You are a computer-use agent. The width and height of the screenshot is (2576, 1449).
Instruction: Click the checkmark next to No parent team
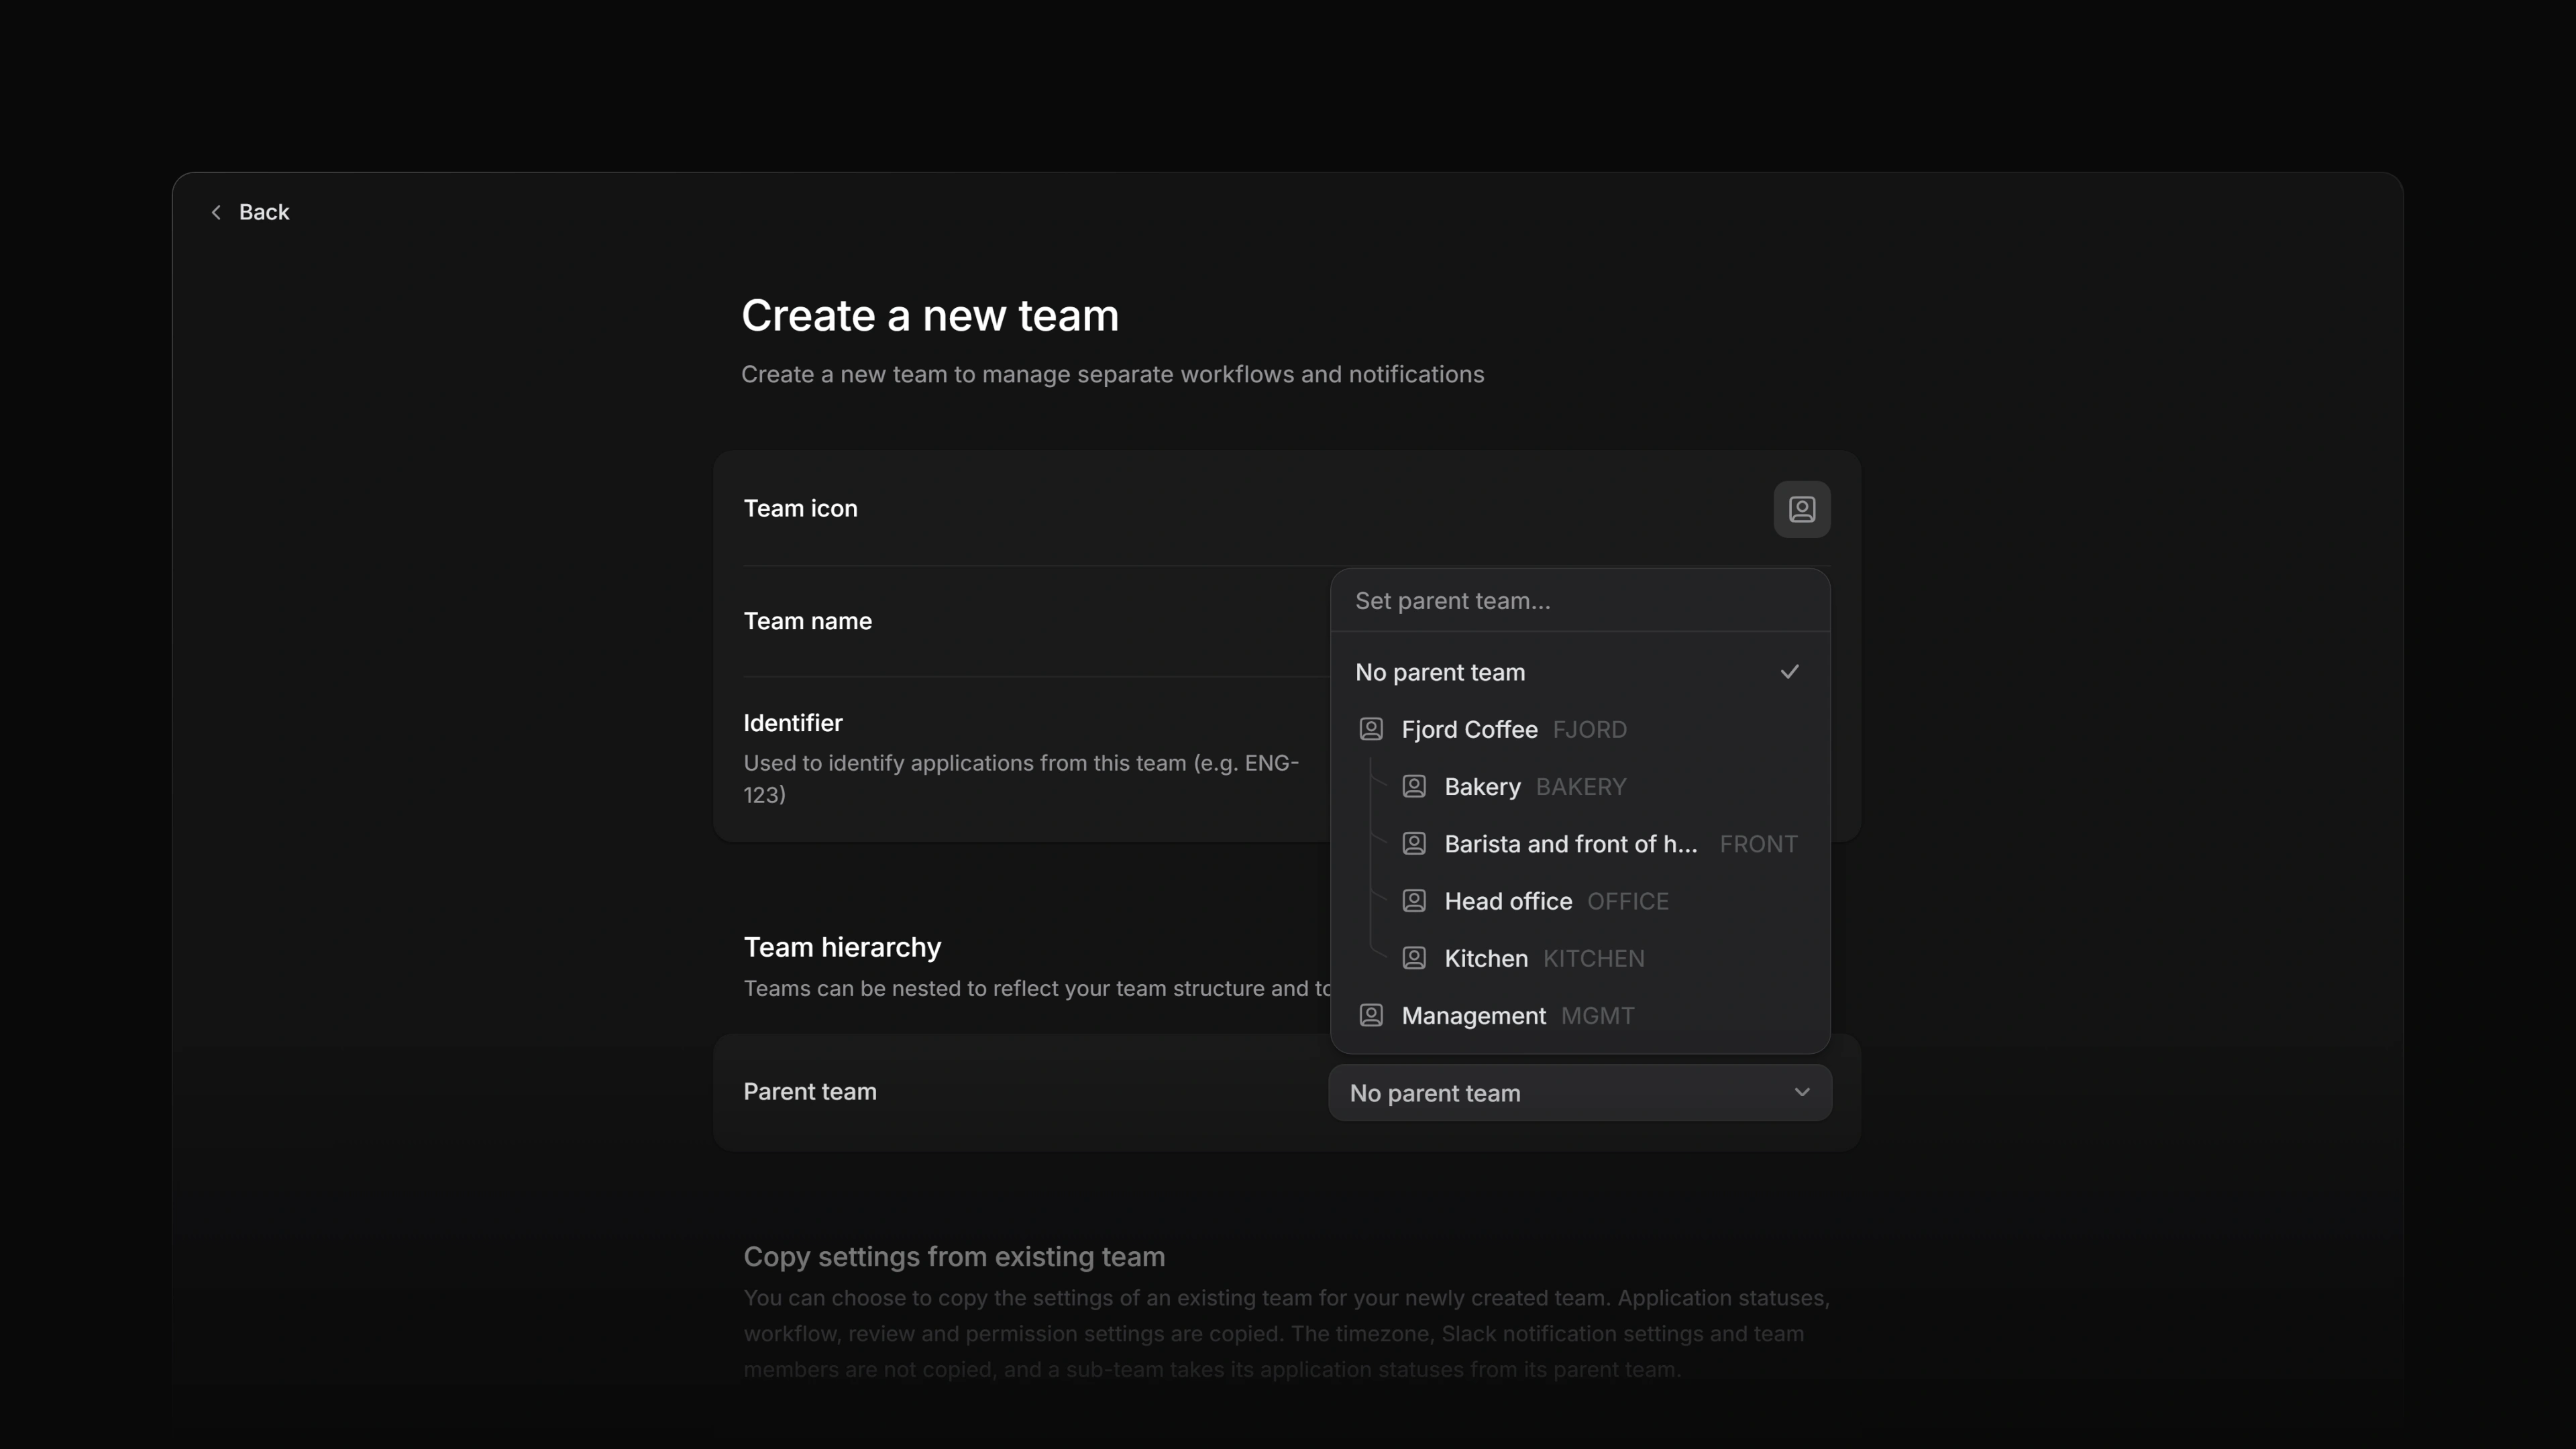coord(1789,672)
